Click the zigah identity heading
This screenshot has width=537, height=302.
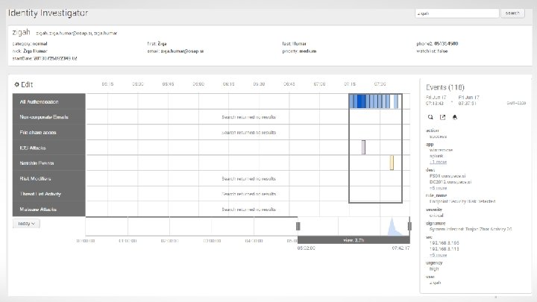click(x=21, y=32)
